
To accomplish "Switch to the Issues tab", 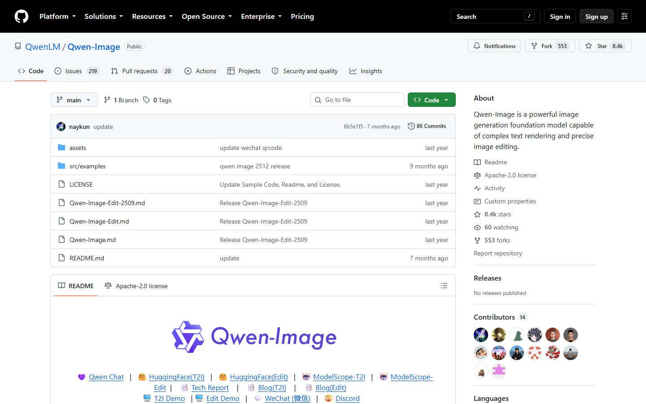I will [x=77, y=71].
